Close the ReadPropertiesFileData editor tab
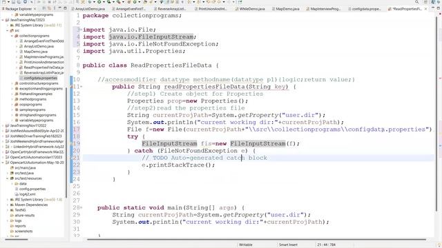The image size is (442, 248). (426, 9)
